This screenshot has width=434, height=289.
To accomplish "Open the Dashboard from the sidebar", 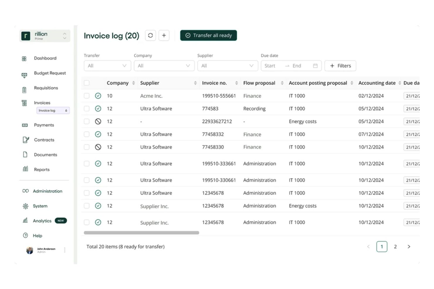I will [x=45, y=58].
